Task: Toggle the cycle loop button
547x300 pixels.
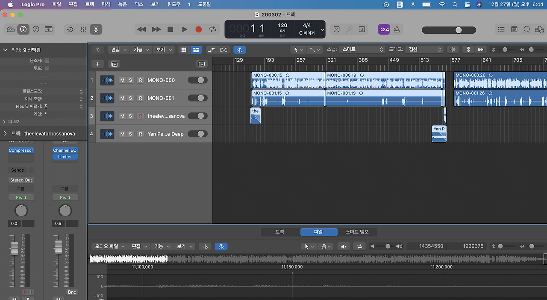Action: tap(212, 29)
